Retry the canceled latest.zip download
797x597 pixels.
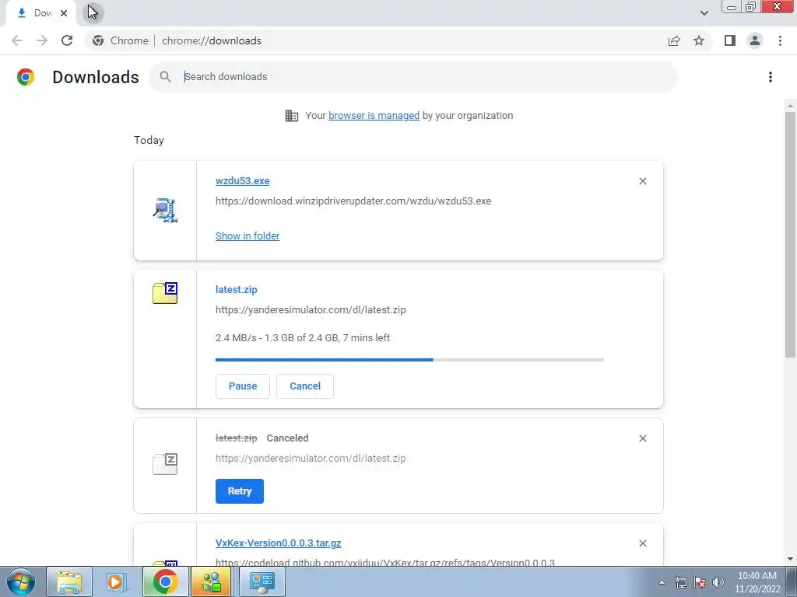pos(240,491)
